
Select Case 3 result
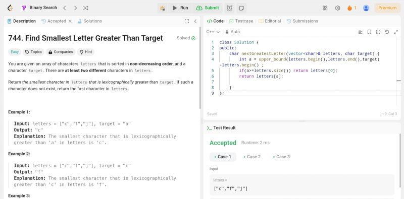281,157
